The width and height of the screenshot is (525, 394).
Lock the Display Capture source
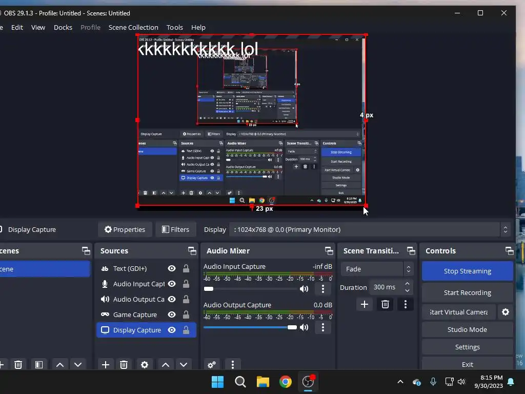pos(186,330)
